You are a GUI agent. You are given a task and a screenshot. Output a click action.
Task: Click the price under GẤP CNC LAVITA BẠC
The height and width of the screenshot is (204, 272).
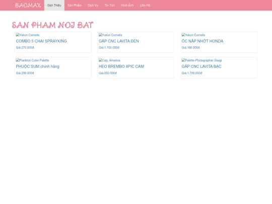tap(192, 73)
